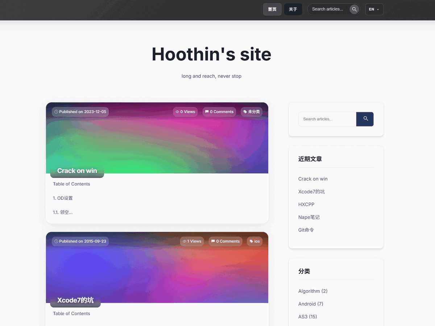Open the Crack on win article title
Image resolution: width=435 pixels, height=326 pixels.
coord(77,171)
